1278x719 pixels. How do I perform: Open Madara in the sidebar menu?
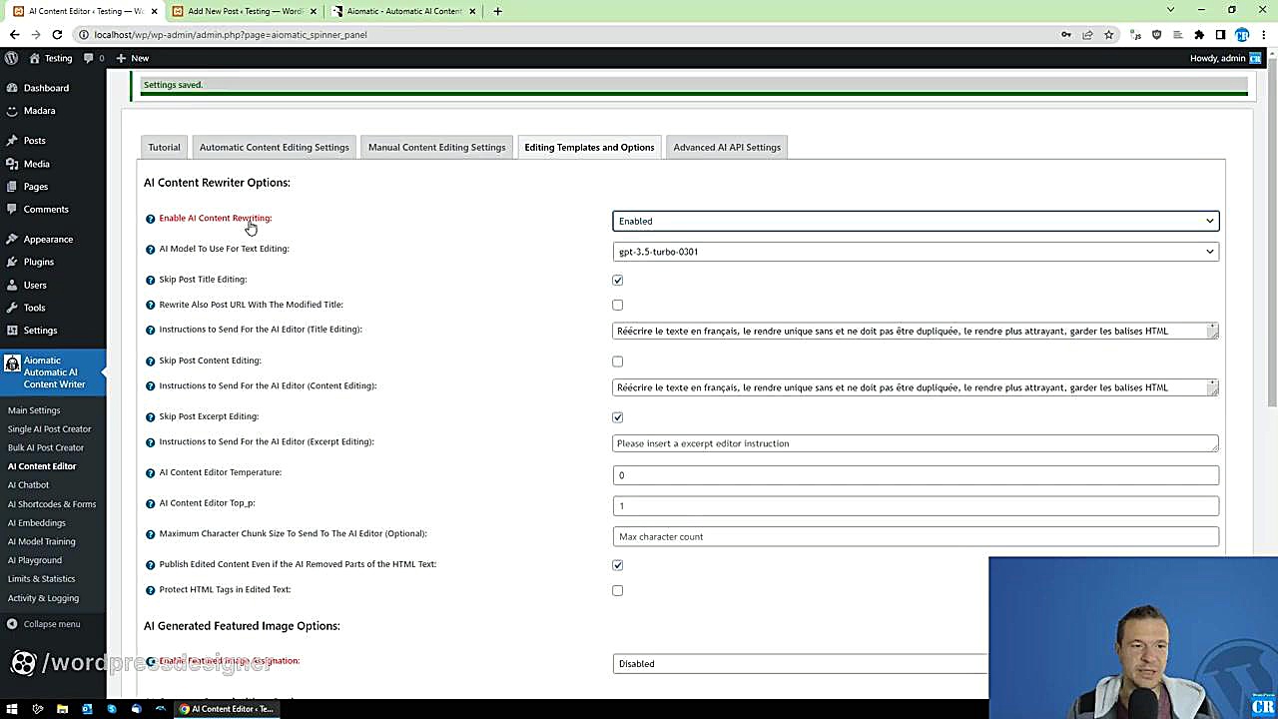click(40, 111)
